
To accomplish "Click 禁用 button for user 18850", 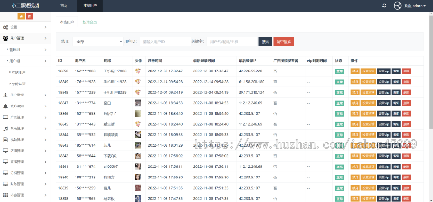I will [x=355, y=71].
